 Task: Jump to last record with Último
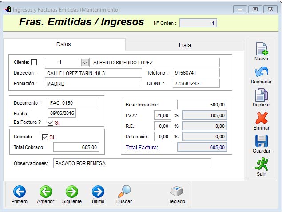point(98,192)
